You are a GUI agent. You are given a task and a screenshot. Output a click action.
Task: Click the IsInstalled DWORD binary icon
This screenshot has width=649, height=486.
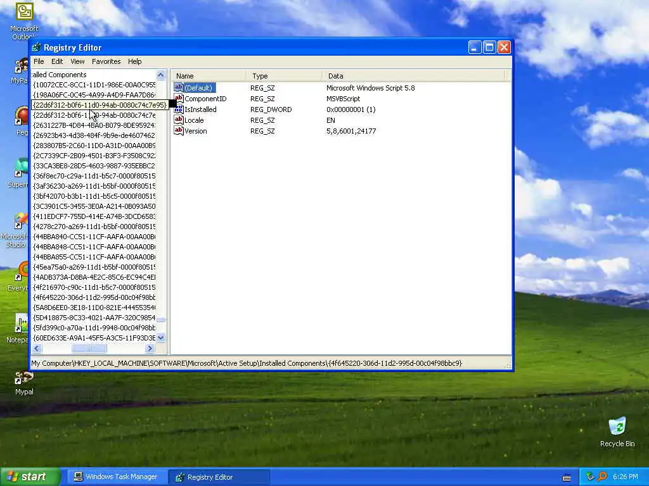(x=178, y=109)
